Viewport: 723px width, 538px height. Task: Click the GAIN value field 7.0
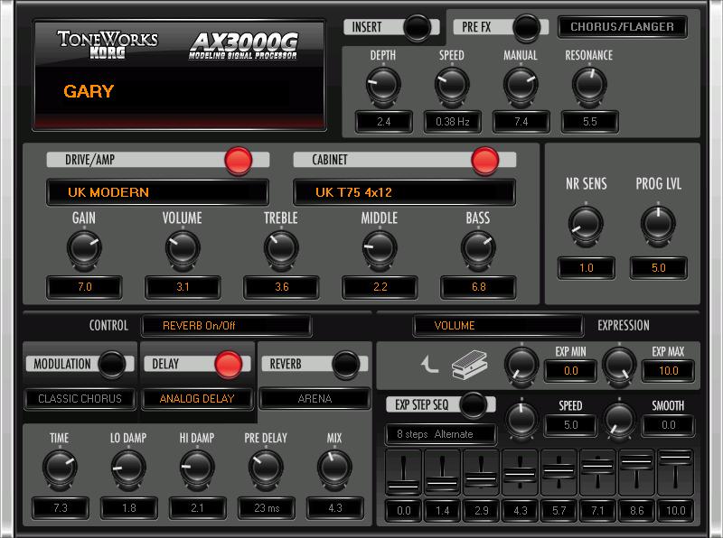point(84,287)
